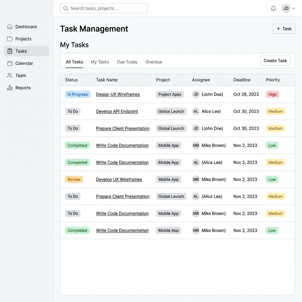Open Prepare Client Presentation due Oct 30
The image size is (302, 302).
(x=123, y=129)
